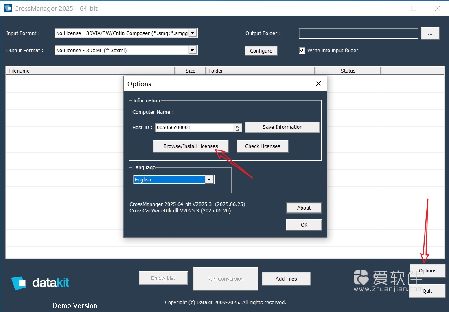449x312 pixels.
Task: Click the Save Information button
Action: [x=282, y=127]
